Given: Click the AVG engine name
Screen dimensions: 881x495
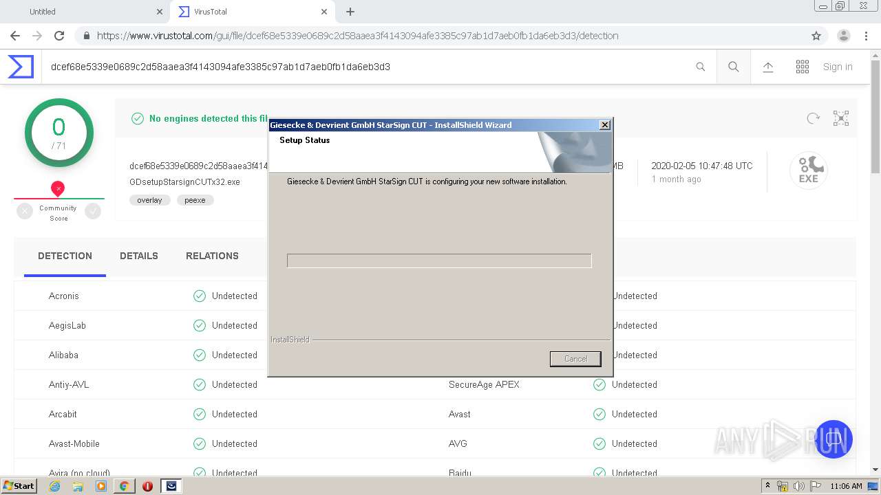Looking at the screenshot, I should (458, 443).
